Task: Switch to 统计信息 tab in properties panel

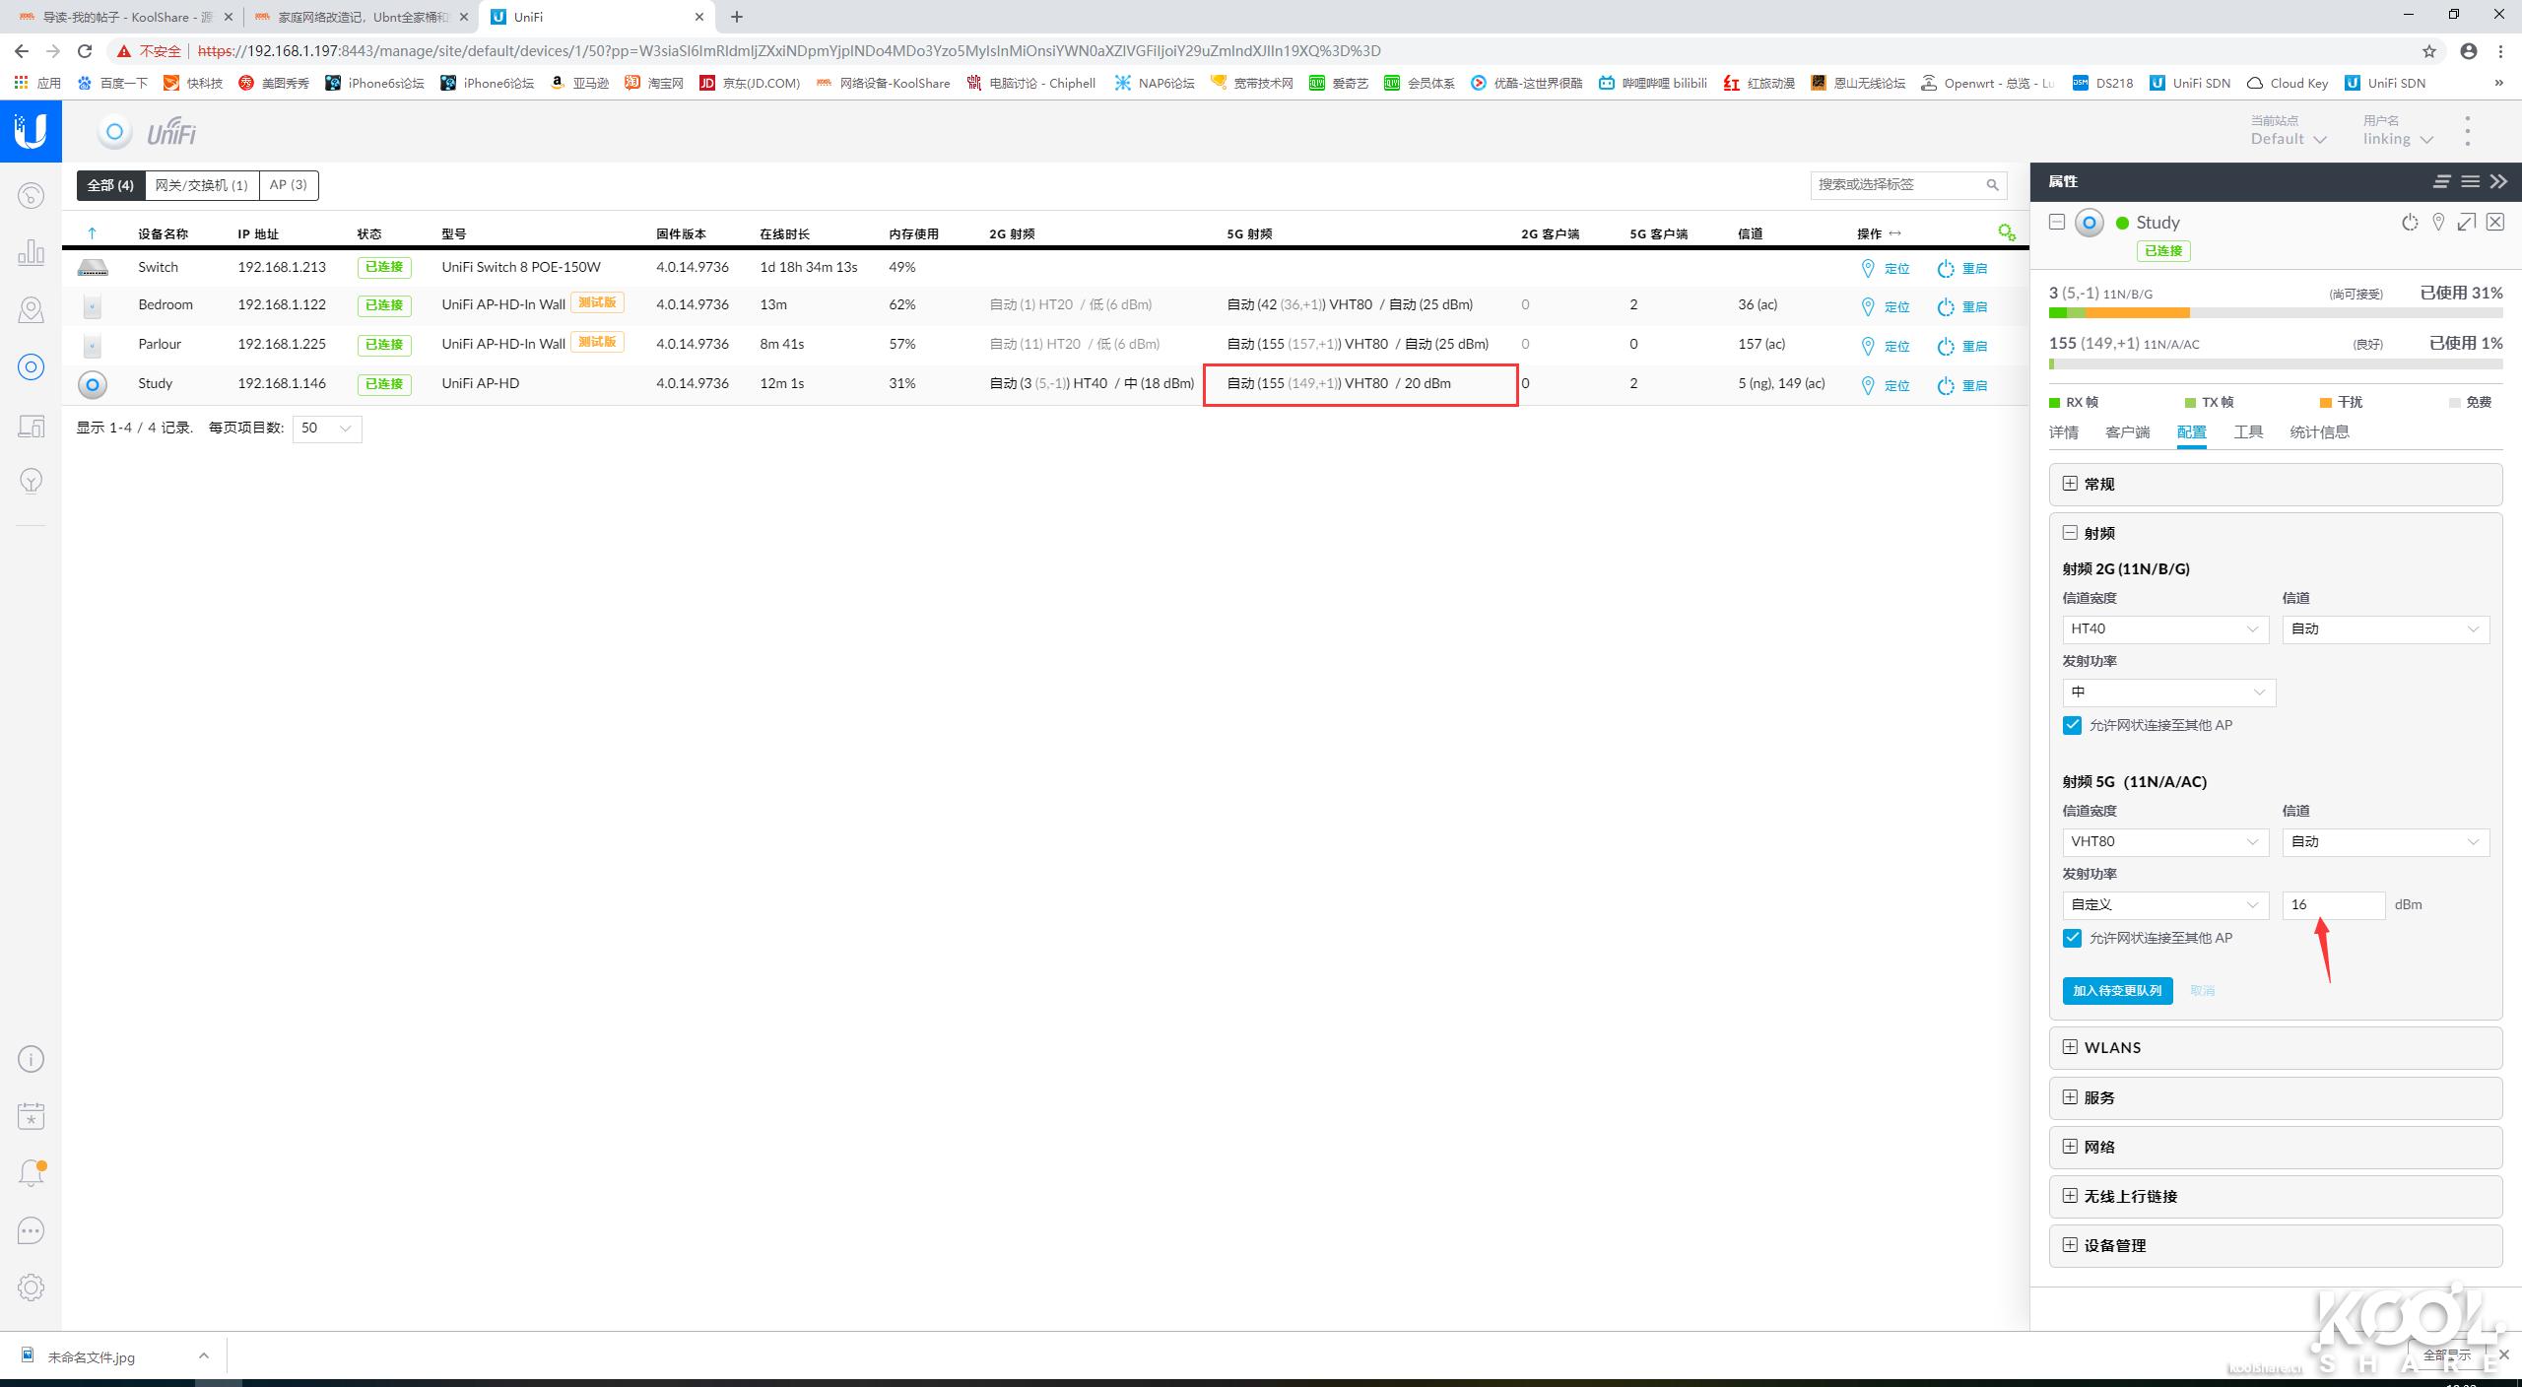Action: click(2319, 431)
